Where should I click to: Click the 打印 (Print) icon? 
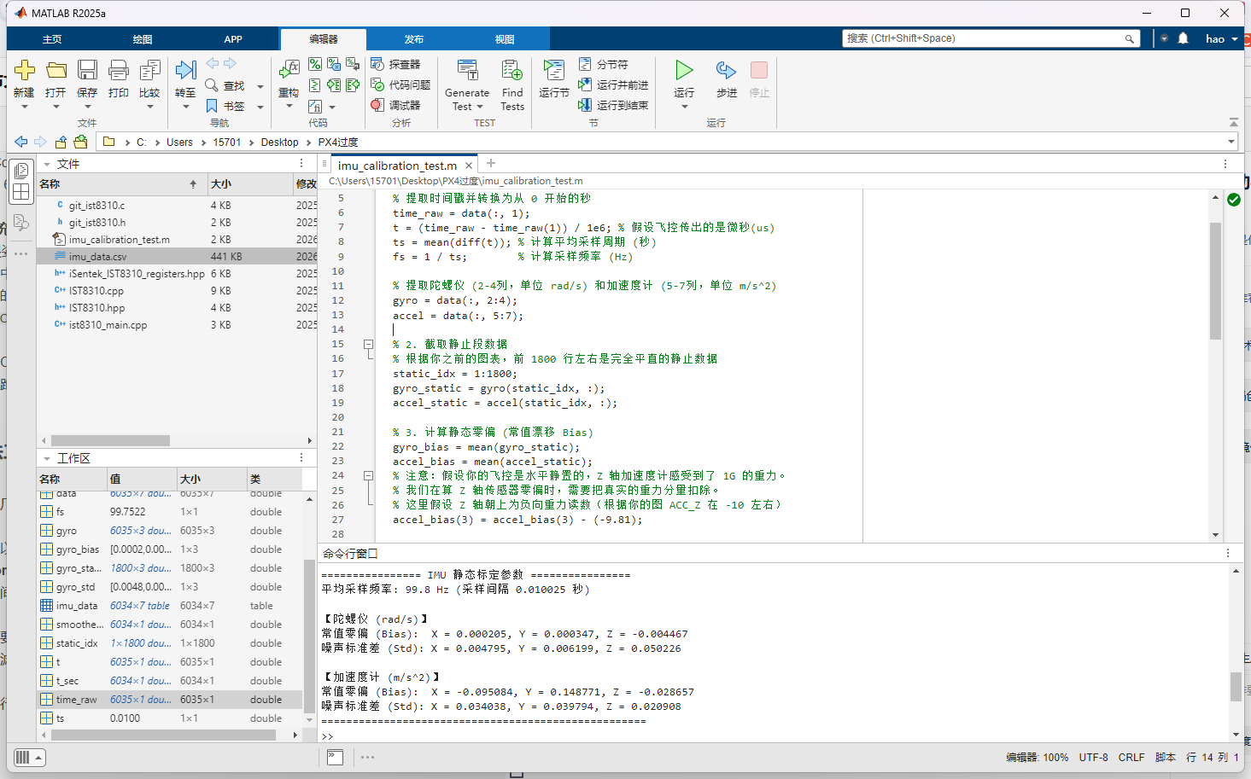(x=119, y=70)
